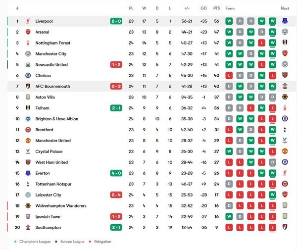
Task: Sort table by PTS column header
Action: pyautogui.click(x=216, y=8)
